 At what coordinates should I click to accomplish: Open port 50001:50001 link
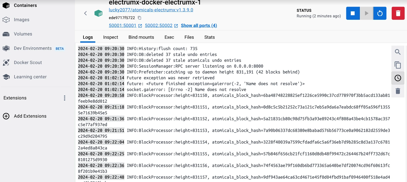[x=122, y=26]
